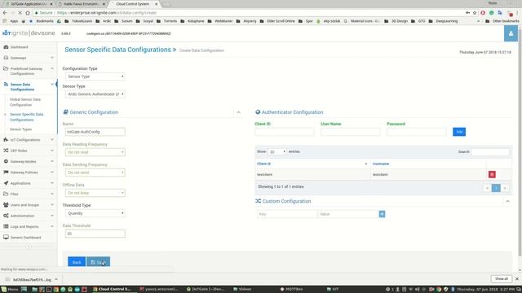The height and width of the screenshot is (293, 522).
Task: Add custom configuration key-value pair
Action: tap(382, 214)
